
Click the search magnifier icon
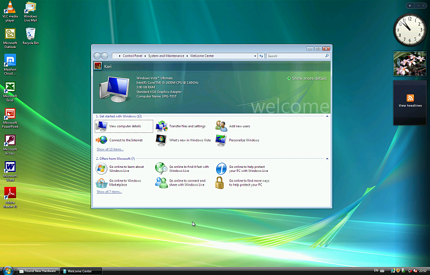pyautogui.click(x=327, y=56)
